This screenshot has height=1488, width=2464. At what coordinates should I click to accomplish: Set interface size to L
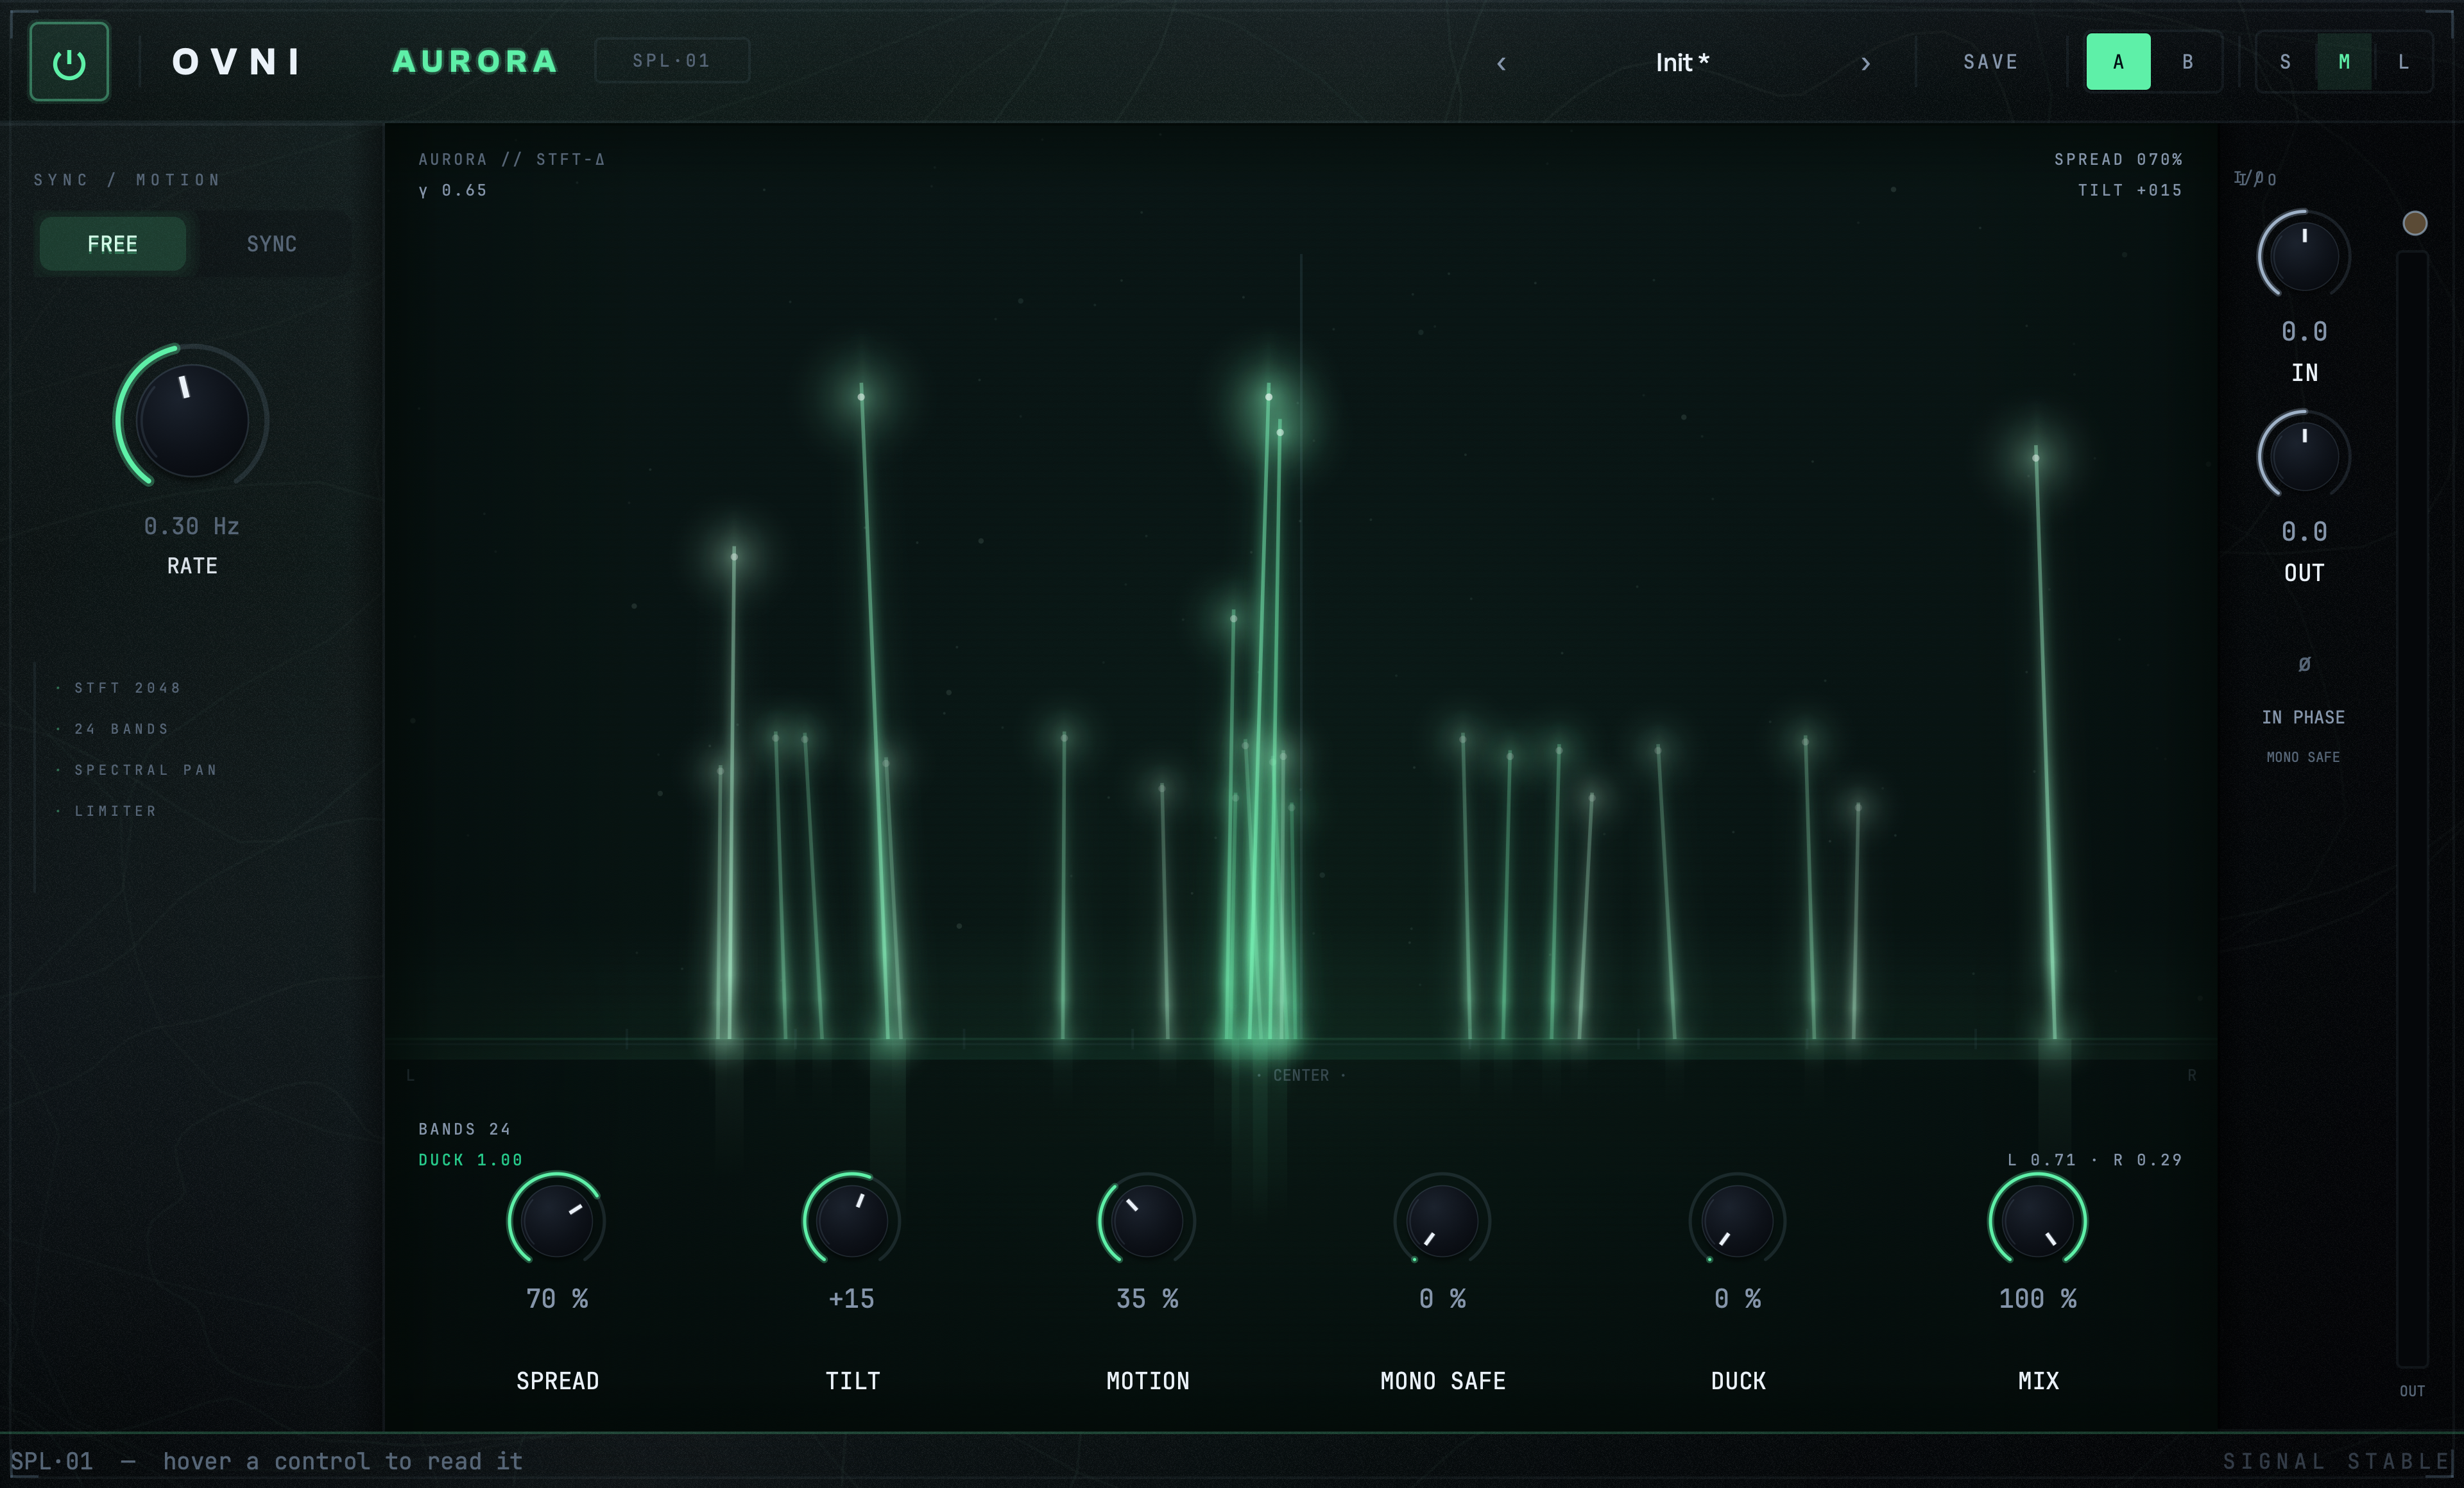2403,62
